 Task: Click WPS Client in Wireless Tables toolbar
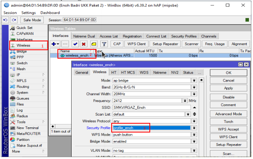(137, 44)
